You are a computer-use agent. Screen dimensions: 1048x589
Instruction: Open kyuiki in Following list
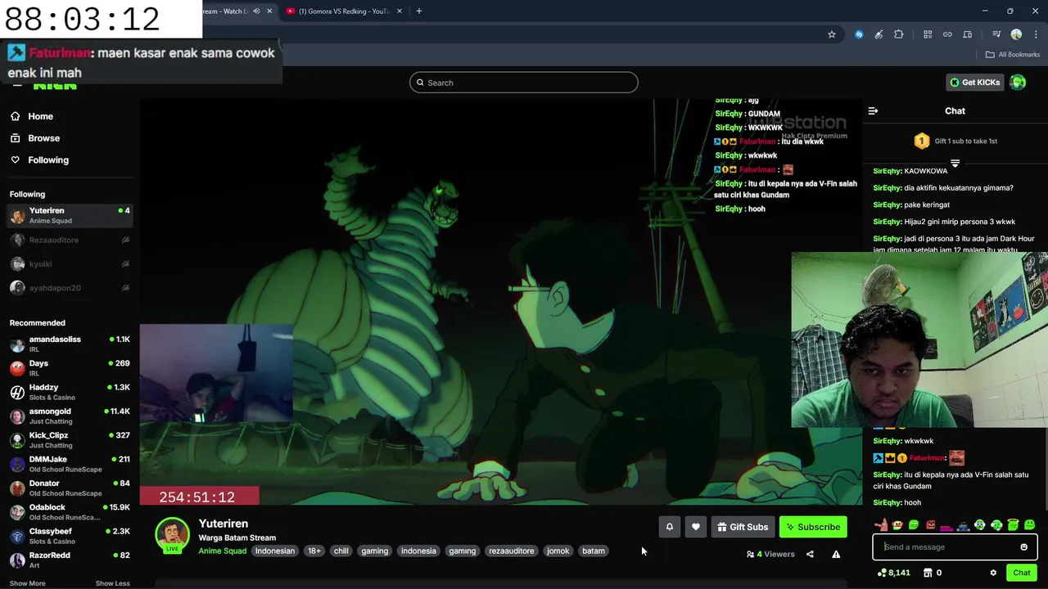(70, 263)
